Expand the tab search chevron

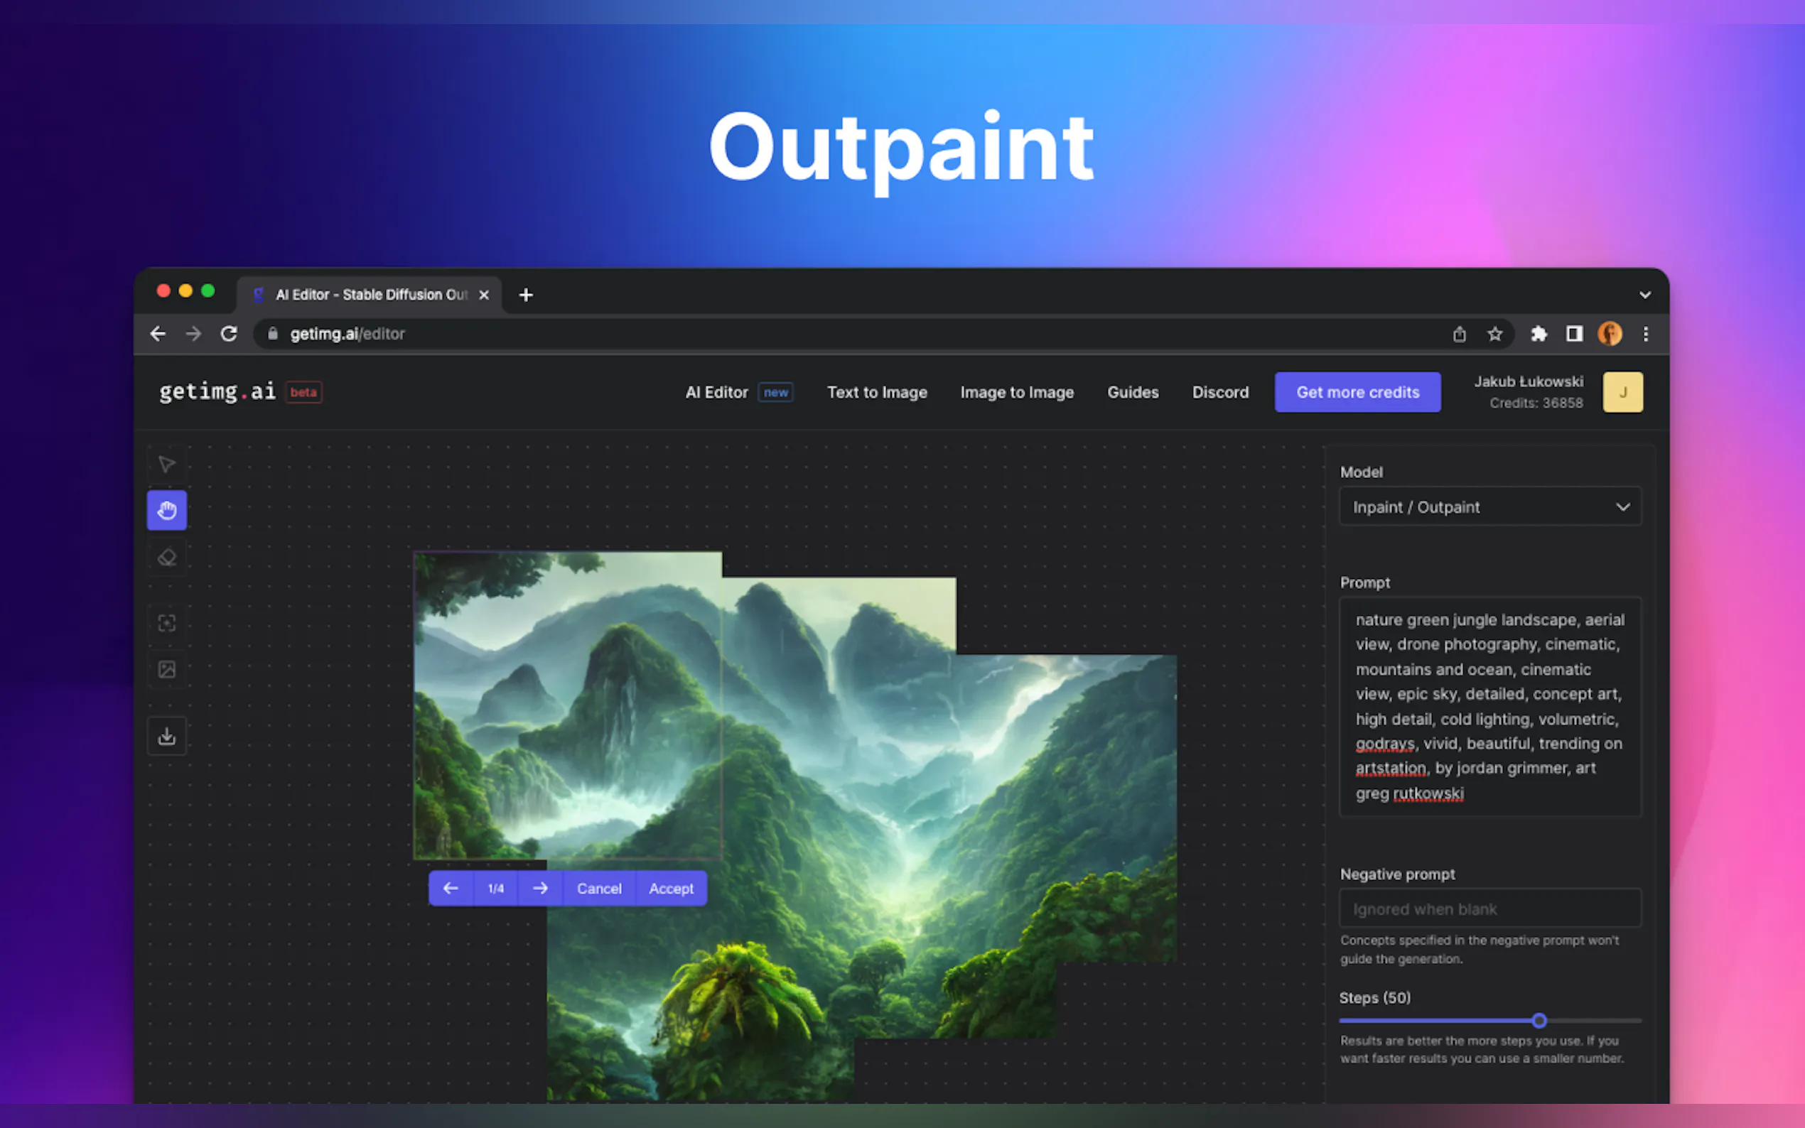[1644, 295]
